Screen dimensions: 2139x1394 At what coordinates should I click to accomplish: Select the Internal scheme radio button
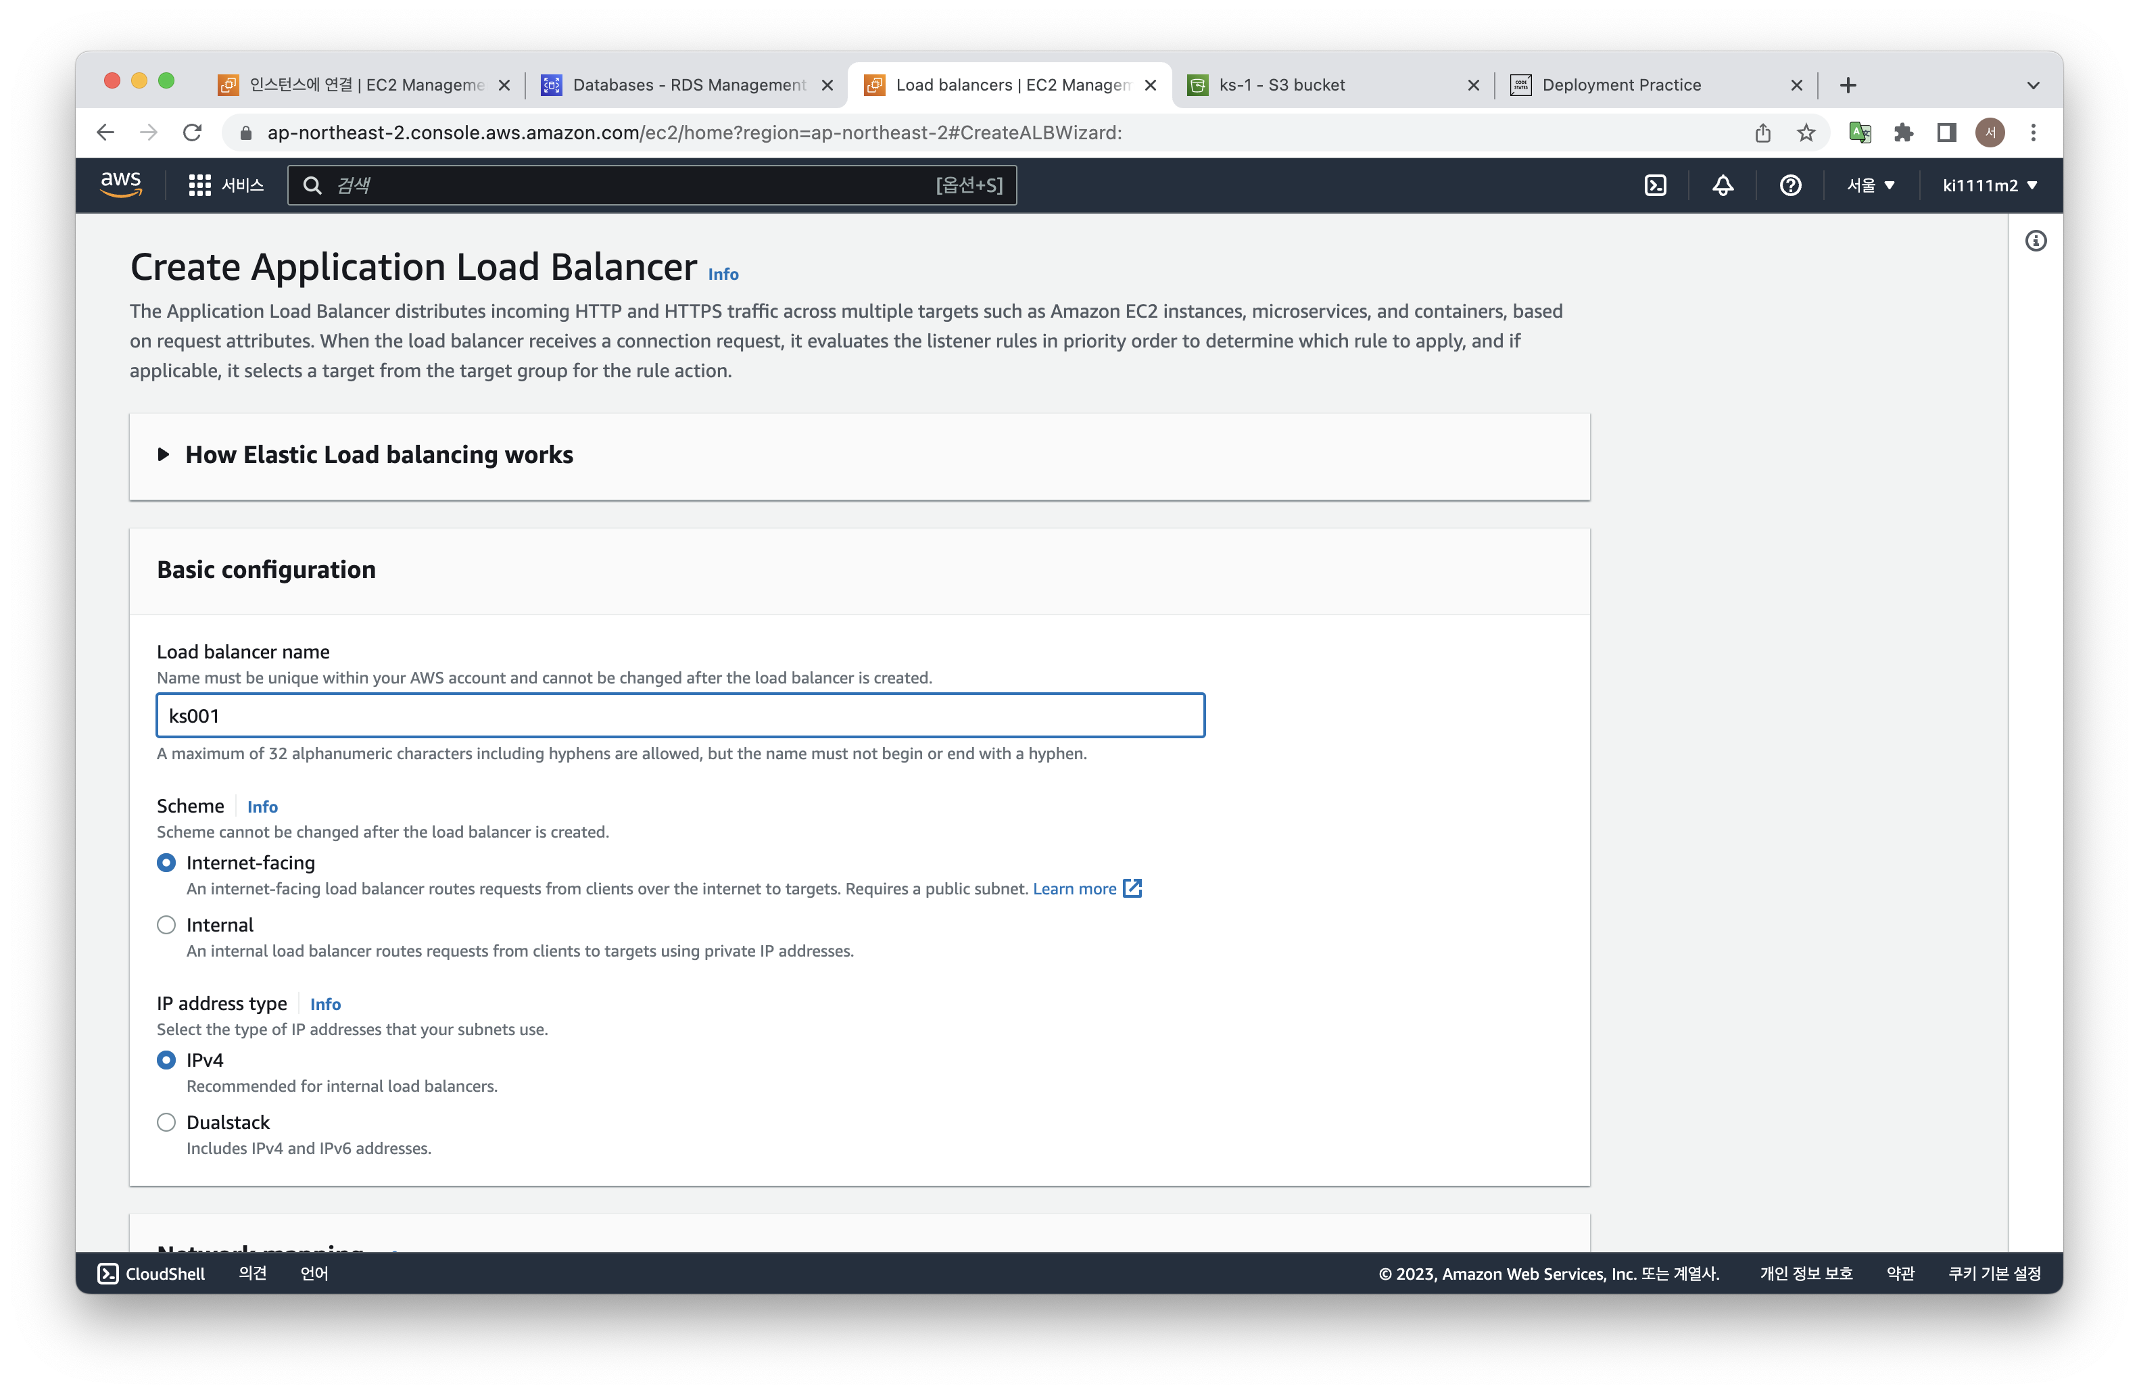[166, 925]
